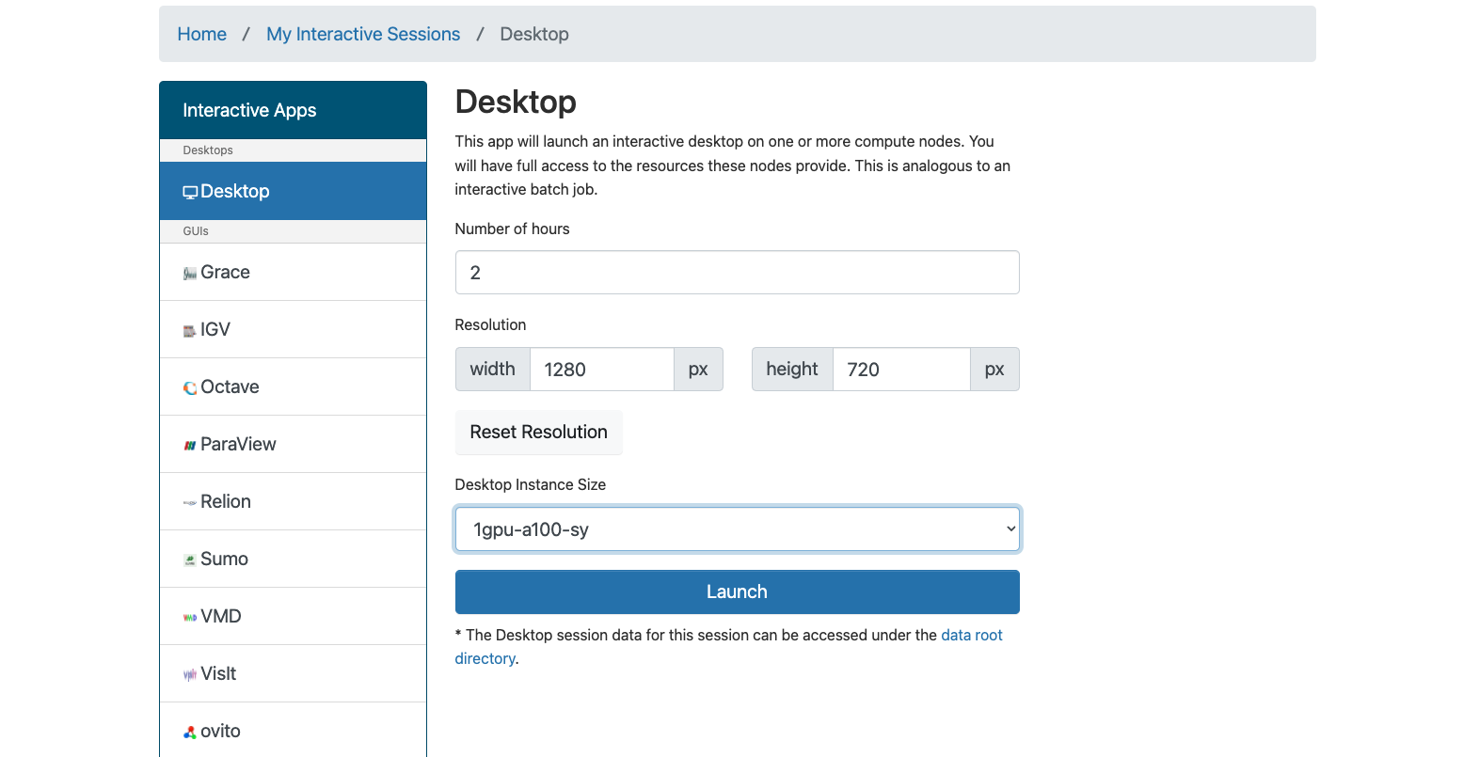Open VMD from the sidebar
This screenshot has width=1463, height=757.
[293, 616]
